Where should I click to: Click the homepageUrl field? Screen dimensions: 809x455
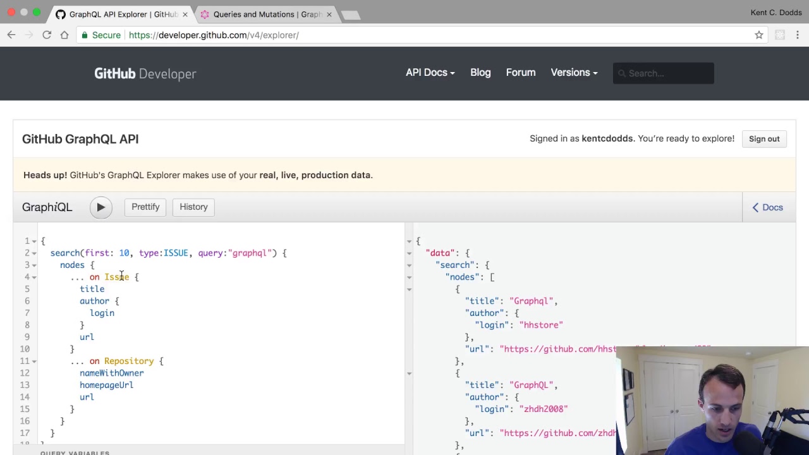pos(106,385)
